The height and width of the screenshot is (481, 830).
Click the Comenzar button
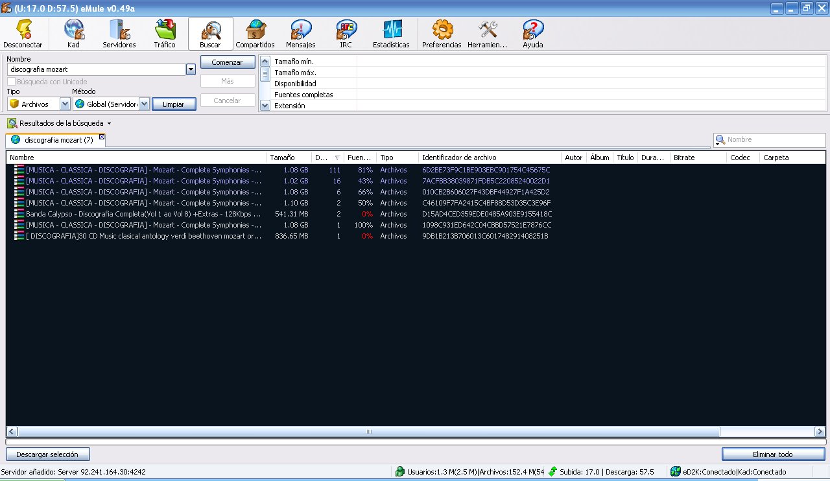228,62
